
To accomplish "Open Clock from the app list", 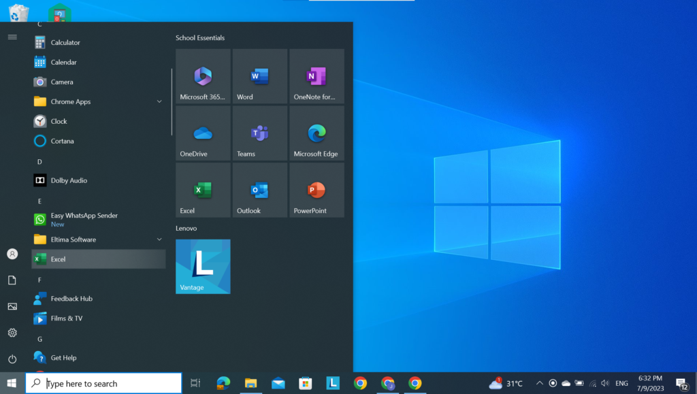I will tap(98, 121).
